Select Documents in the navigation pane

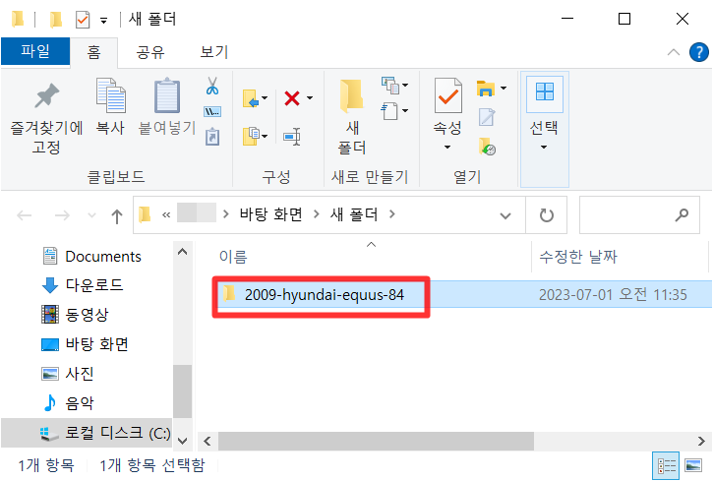pyautogui.click(x=103, y=257)
